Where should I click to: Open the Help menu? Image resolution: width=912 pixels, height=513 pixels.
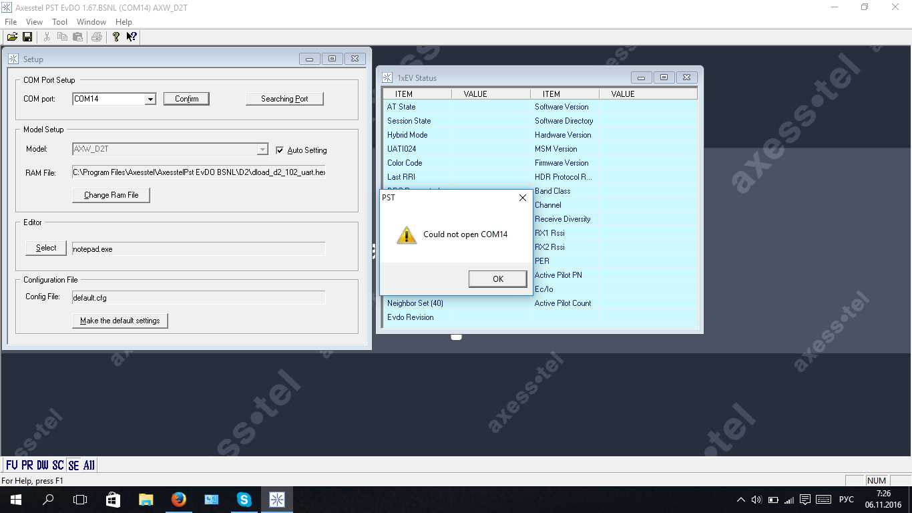click(124, 22)
